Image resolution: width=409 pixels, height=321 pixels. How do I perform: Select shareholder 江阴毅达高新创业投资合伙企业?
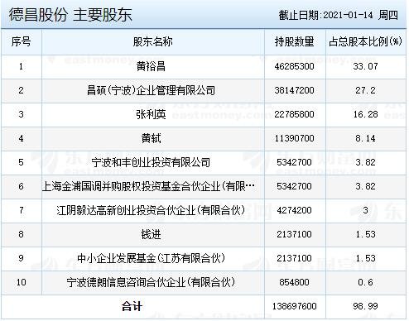151,210
